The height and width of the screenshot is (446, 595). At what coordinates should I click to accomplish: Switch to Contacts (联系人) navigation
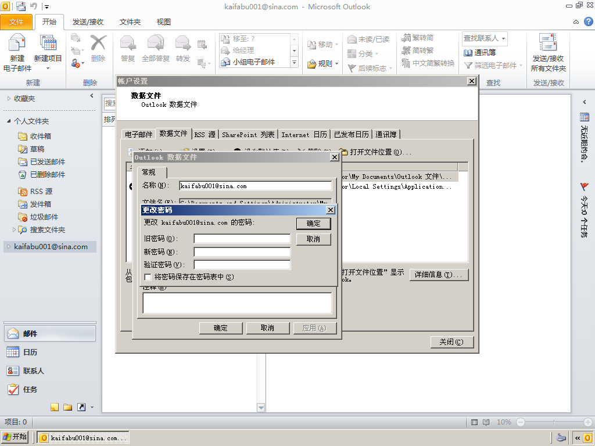(50, 371)
